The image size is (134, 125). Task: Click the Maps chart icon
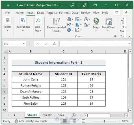[x=96, y=21]
